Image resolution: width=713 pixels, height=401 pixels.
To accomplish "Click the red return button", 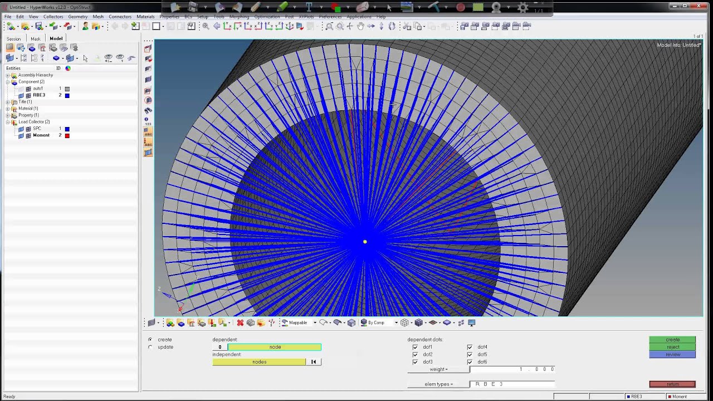I will coord(672,384).
